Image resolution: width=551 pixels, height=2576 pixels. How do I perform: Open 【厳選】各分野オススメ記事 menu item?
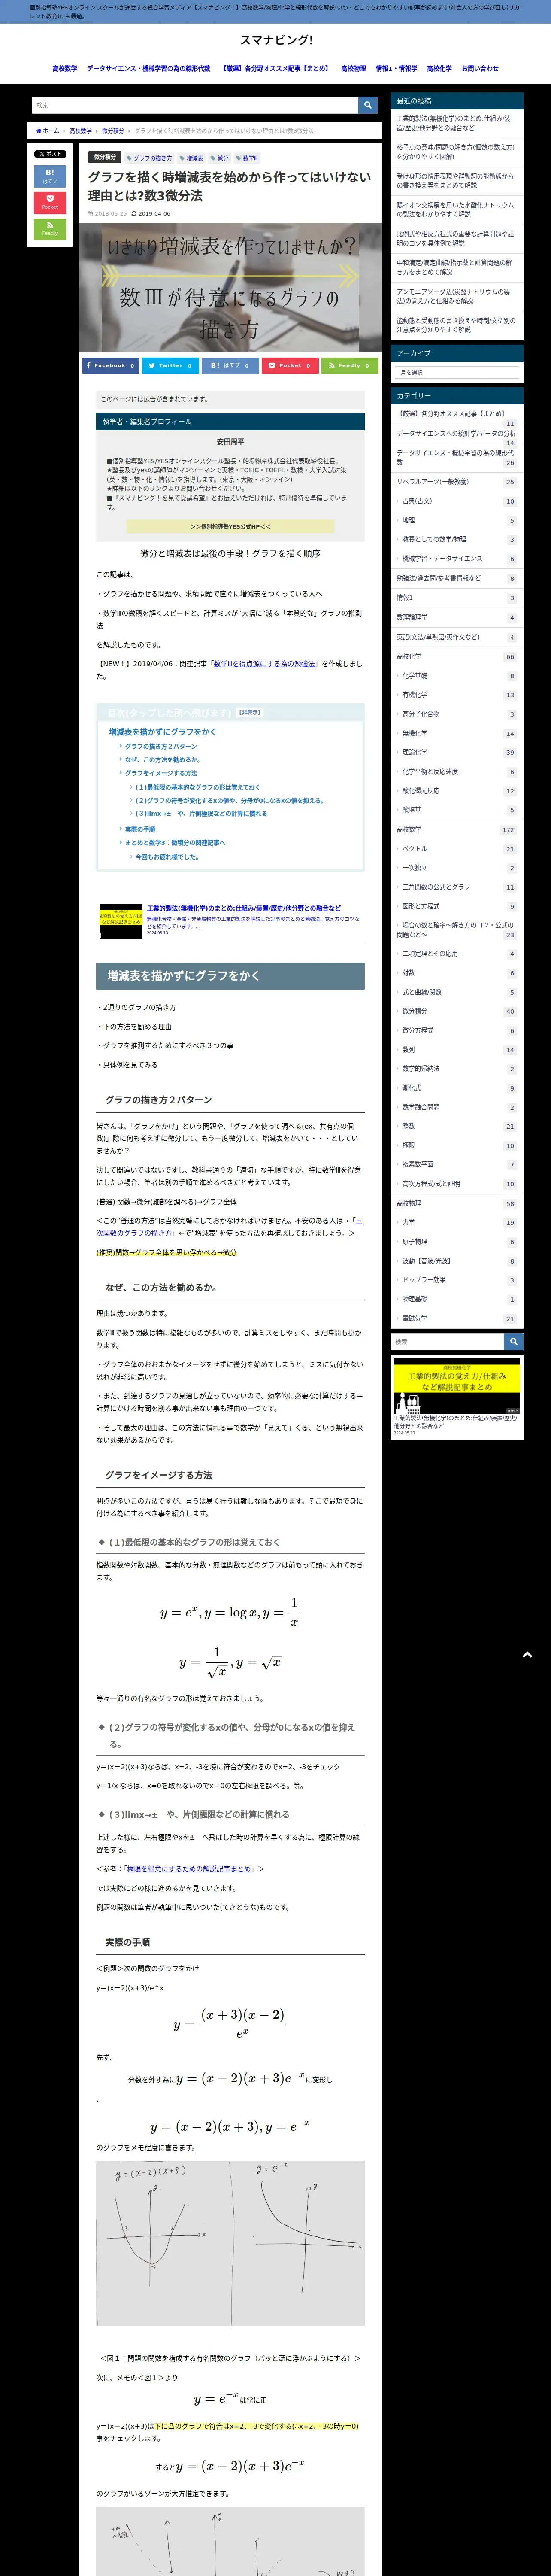tap(276, 69)
